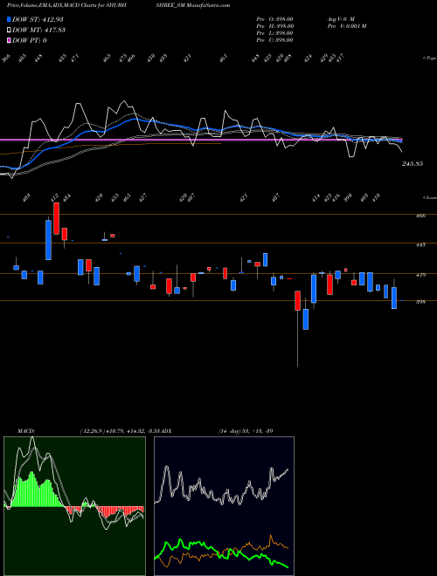Select the 'DOW ST: 412.93' legend text
This screenshot has height=576, width=437.
[x=38, y=19]
